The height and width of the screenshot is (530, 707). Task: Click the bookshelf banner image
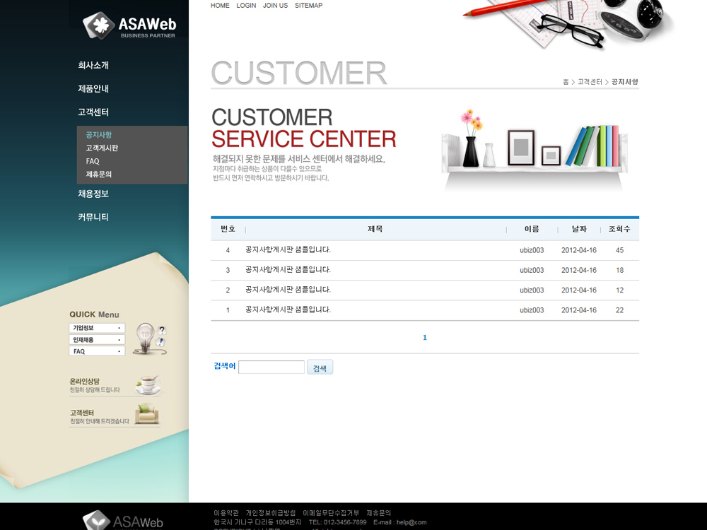(x=534, y=148)
